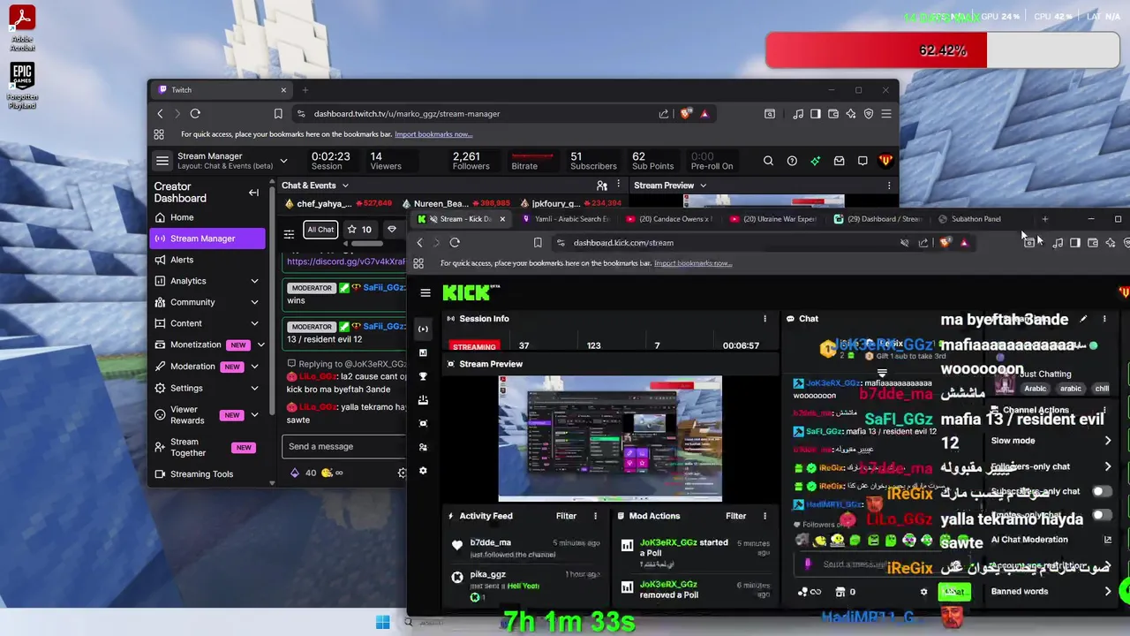This screenshot has height=636, width=1130.
Task: Select the All Chat filter button
Action: pos(320,230)
